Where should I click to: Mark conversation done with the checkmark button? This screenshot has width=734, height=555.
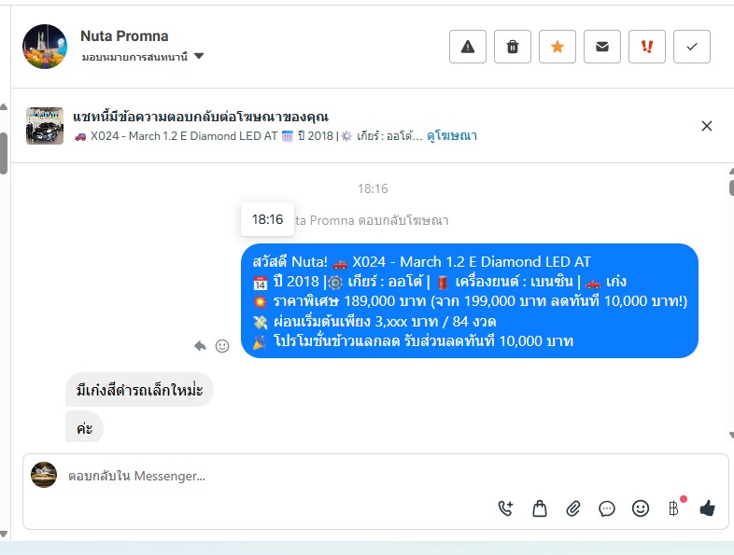(692, 47)
